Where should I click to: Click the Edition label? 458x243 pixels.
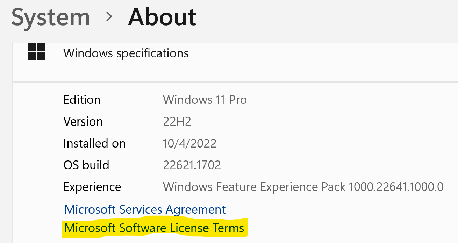coord(82,100)
